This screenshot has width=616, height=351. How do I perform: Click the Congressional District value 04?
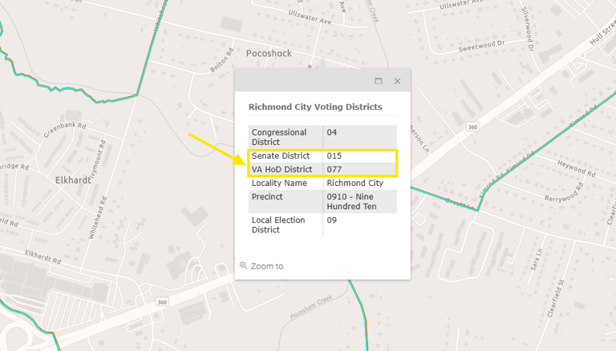pos(332,132)
